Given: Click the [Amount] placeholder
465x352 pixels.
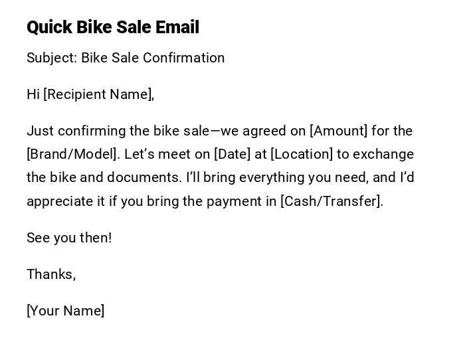Looking at the screenshot, I should pyautogui.click(x=338, y=131).
